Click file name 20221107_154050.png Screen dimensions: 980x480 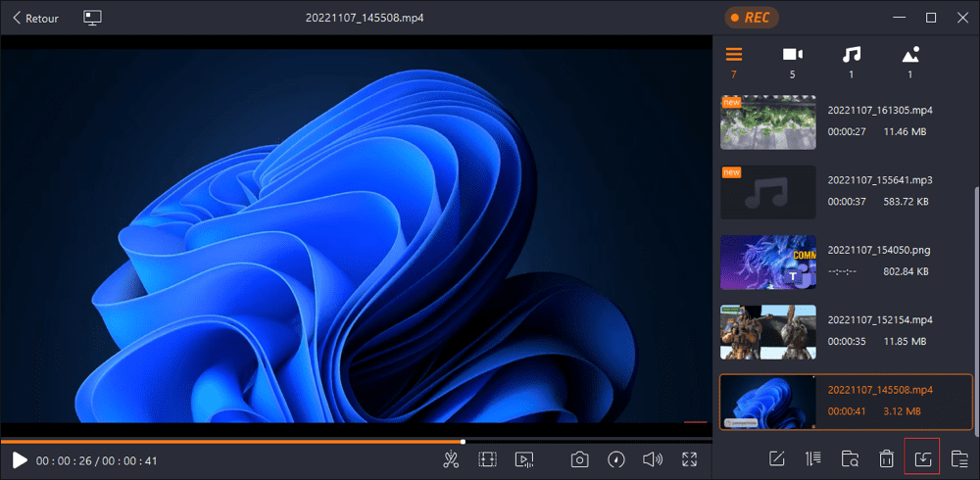point(879,250)
